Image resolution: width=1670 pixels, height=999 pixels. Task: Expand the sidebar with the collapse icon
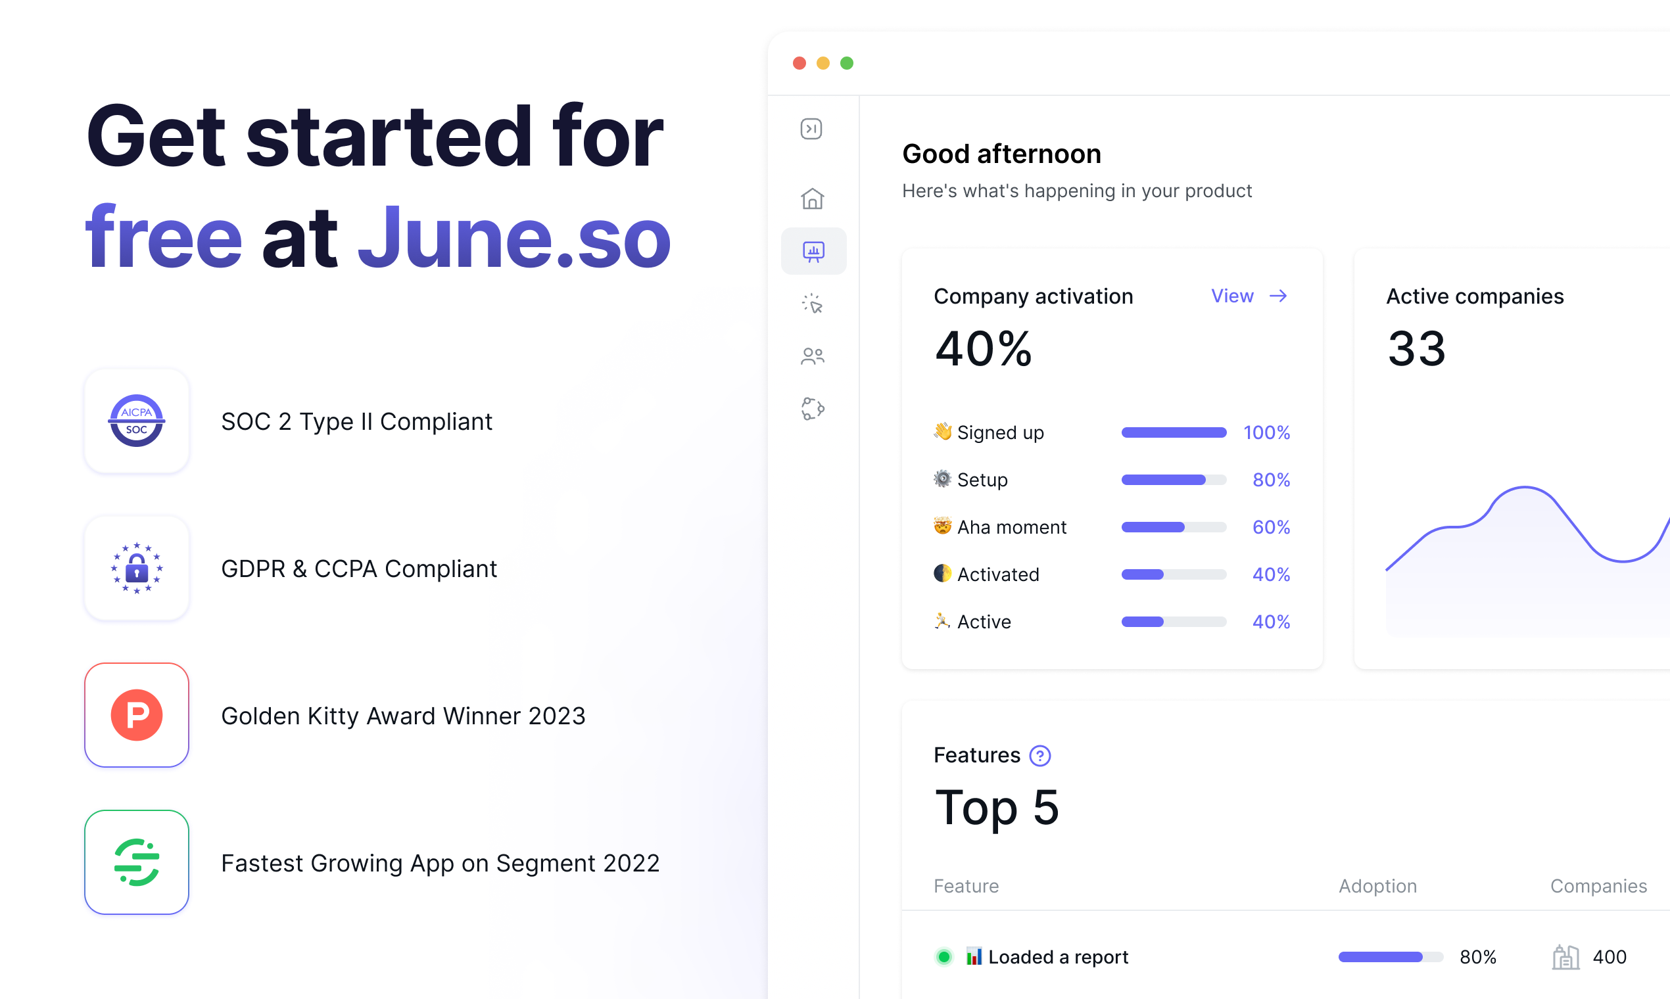click(811, 129)
